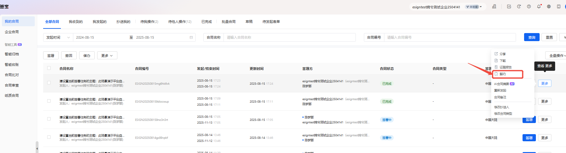Screen dimensions: 566x153
Task: Collapse the sidebar using the arrow handle
Action: (37, 147)
